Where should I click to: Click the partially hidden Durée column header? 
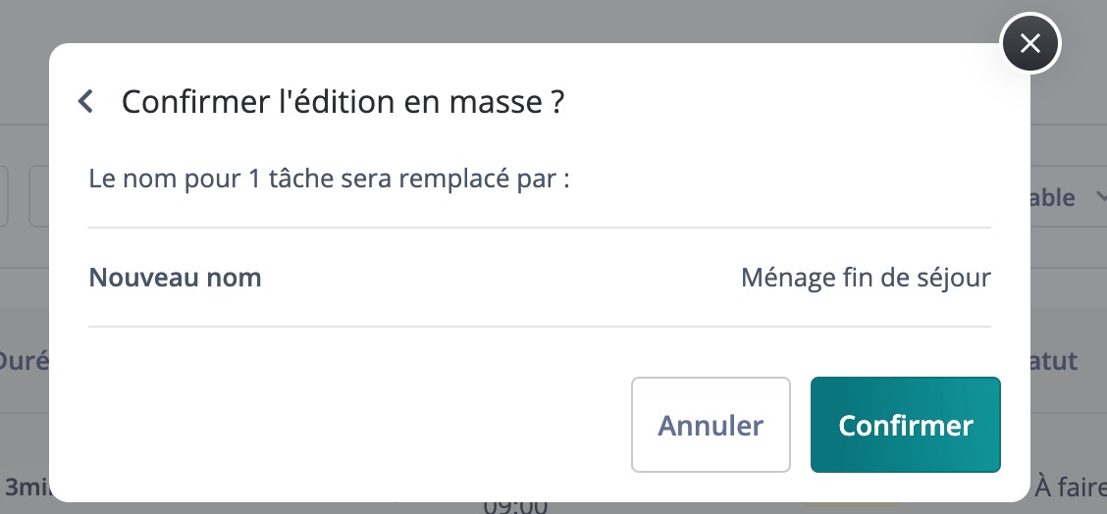click(x=25, y=361)
